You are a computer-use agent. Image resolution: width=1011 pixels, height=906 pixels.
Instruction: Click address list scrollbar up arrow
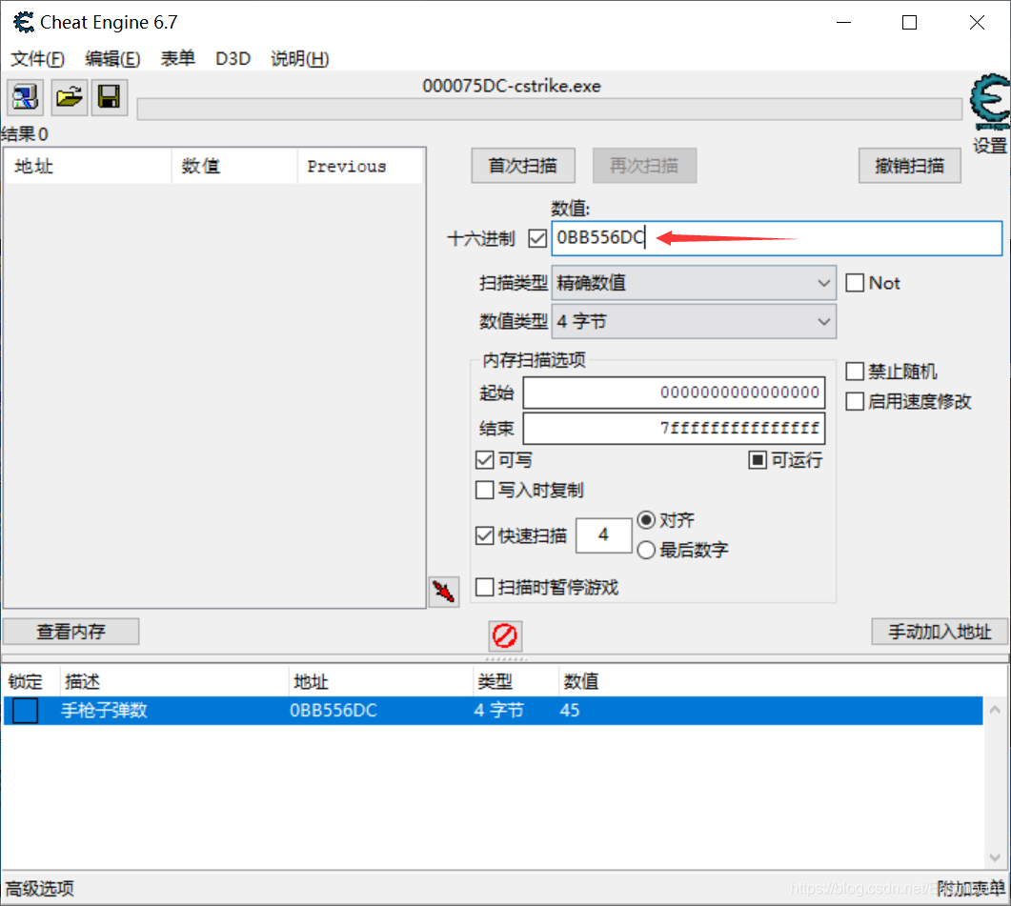pyautogui.click(x=995, y=710)
